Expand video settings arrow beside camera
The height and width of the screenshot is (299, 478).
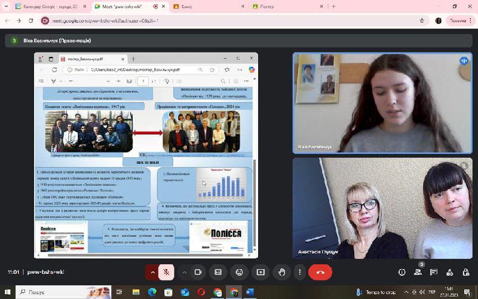coord(184,272)
